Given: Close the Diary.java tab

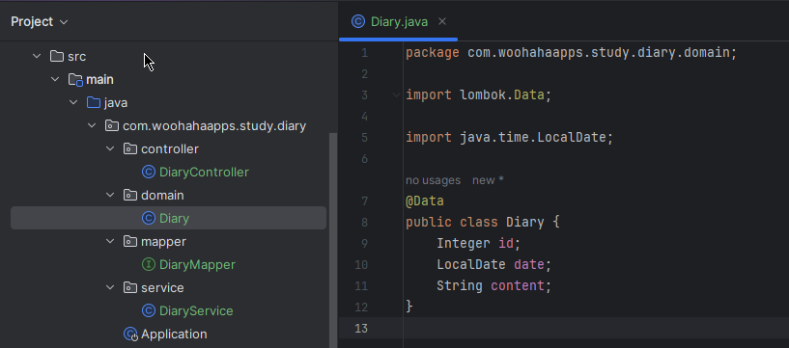Looking at the screenshot, I should [x=442, y=21].
